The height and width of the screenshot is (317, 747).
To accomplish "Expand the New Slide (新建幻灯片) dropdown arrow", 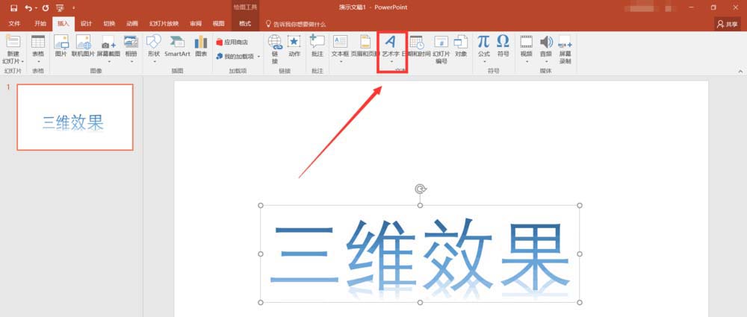I will tap(22, 61).
